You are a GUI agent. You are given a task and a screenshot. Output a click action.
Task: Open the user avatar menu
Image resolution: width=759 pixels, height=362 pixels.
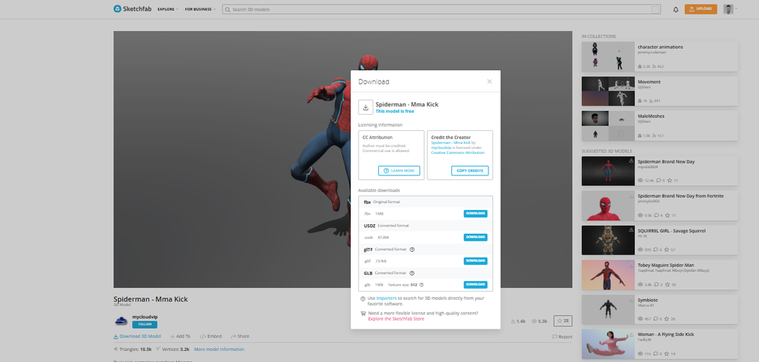tap(728, 9)
